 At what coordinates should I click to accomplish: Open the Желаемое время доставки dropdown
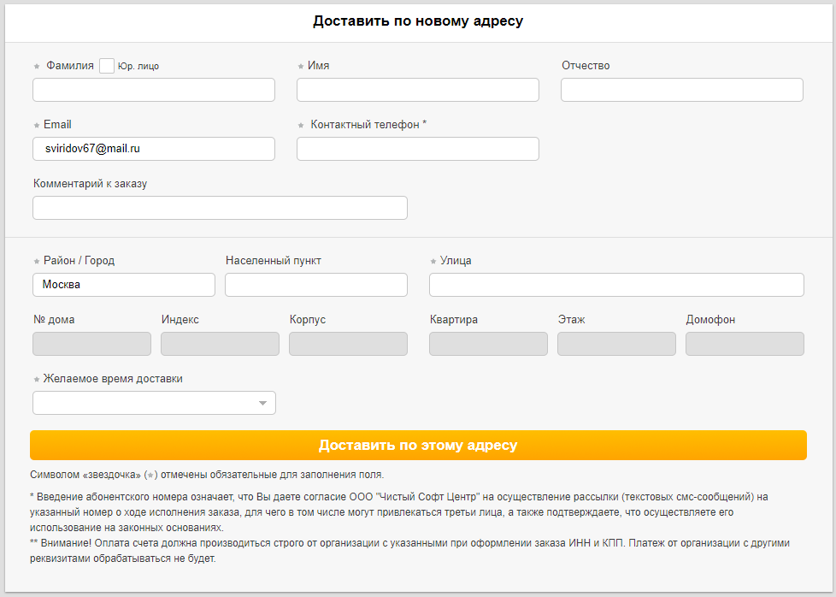pos(154,403)
